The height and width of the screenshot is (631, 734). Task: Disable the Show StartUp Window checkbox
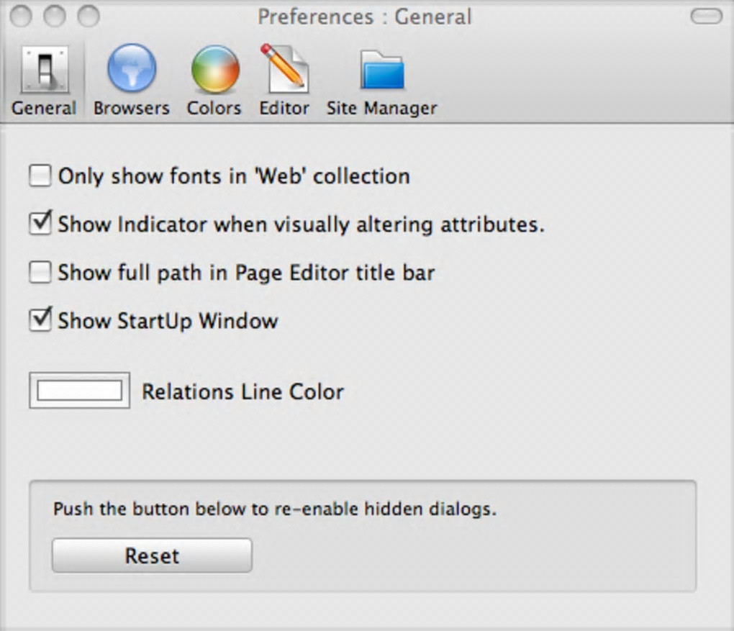[40, 320]
